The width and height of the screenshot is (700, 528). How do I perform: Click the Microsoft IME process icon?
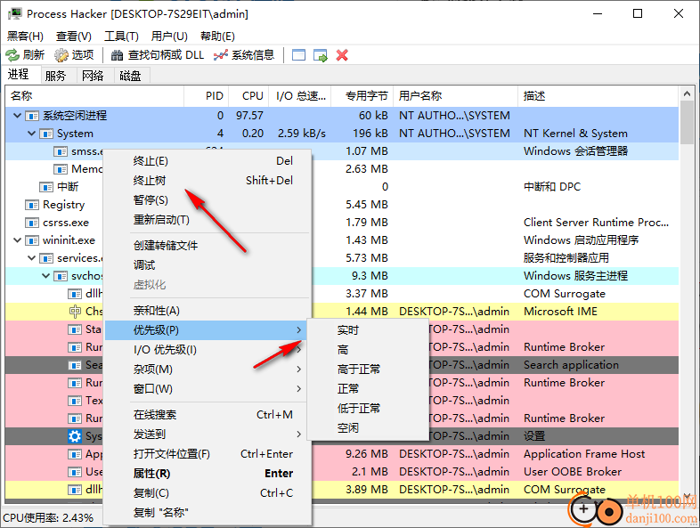[75, 312]
